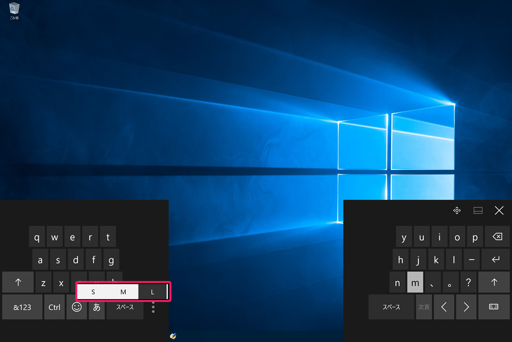Tap the o key
The height and width of the screenshot is (342, 512).
[457, 236]
